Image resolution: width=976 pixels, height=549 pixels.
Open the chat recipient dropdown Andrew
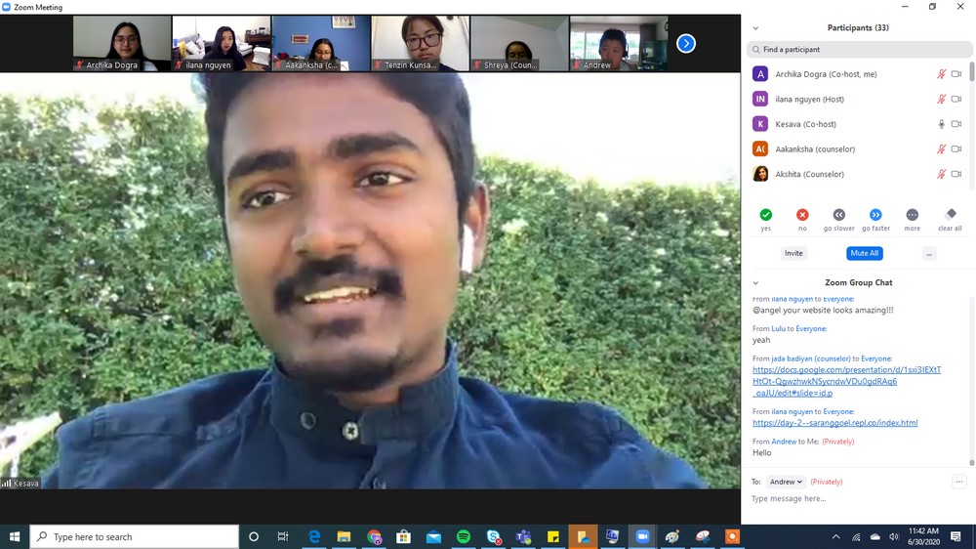tap(786, 482)
